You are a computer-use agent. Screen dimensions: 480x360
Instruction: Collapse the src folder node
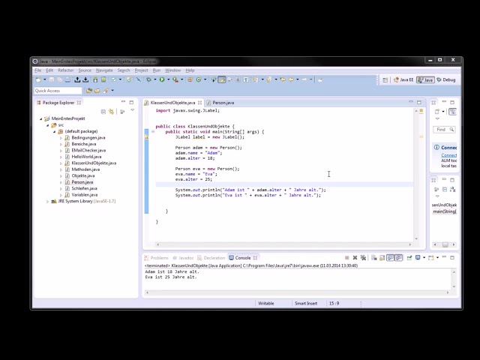tap(48, 125)
